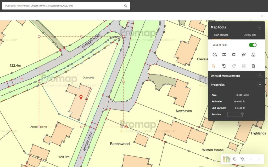Expand the Units of measurement section

(260, 76)
